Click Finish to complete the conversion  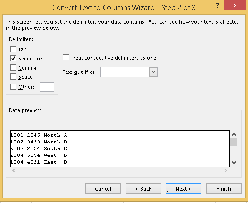coord(224,189)
